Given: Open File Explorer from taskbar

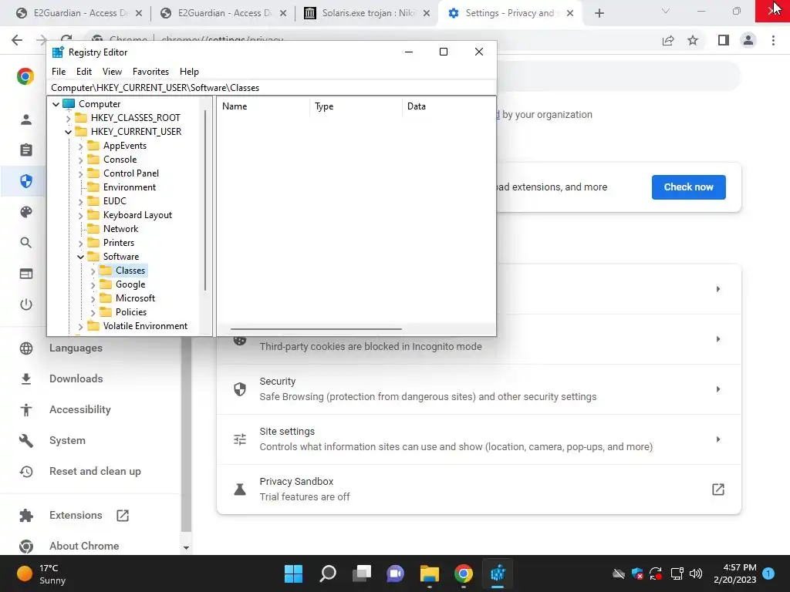Looking at the screenshot, I should (x=429, y=573).
